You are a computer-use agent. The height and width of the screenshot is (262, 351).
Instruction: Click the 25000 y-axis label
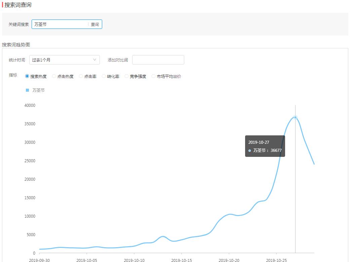point(30,161)
